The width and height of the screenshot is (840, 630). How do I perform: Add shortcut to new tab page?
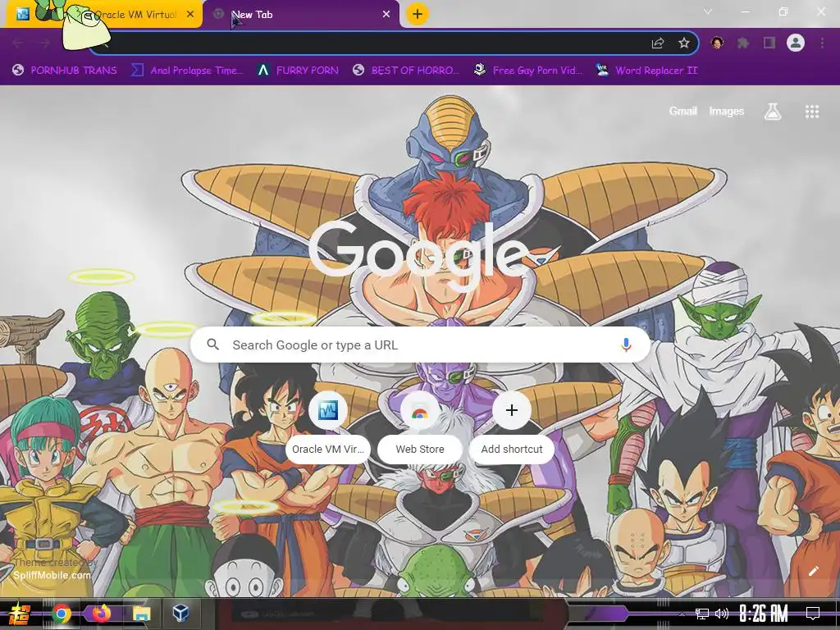tap(512, 427)
